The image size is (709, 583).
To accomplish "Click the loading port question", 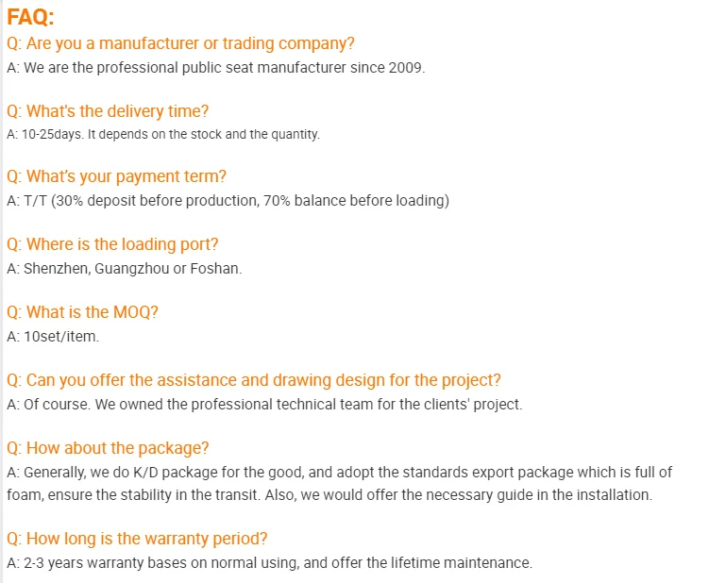I will click(112, 244).
